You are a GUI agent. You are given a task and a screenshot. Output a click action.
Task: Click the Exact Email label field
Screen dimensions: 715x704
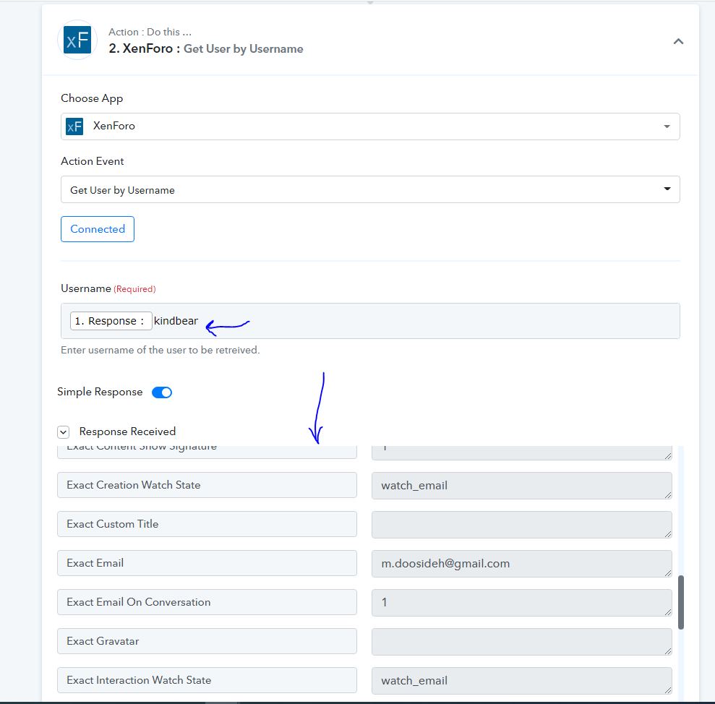(207, 563)
